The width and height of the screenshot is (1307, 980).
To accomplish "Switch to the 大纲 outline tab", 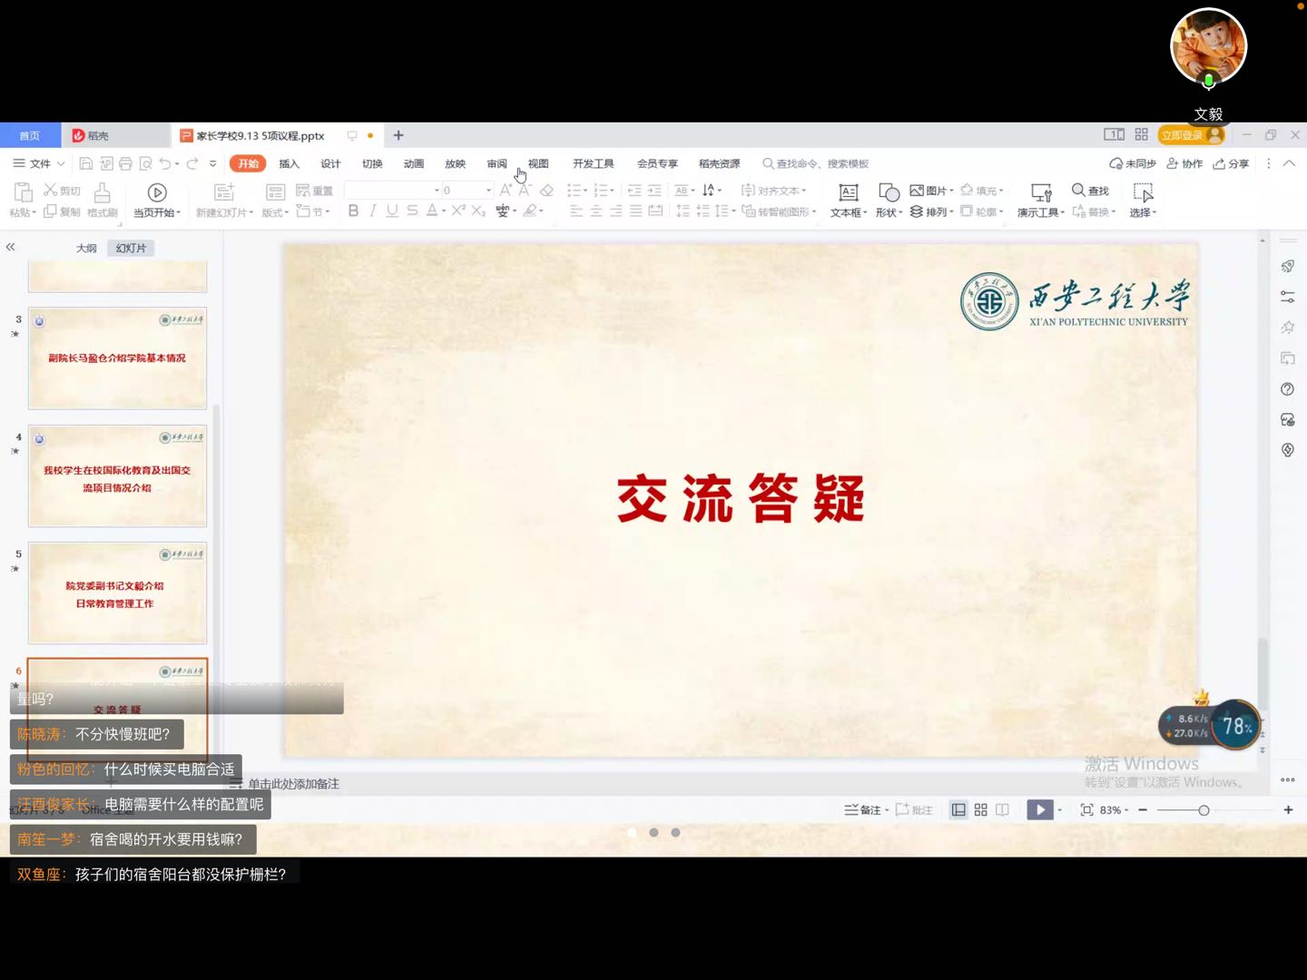I will [86, 248].
